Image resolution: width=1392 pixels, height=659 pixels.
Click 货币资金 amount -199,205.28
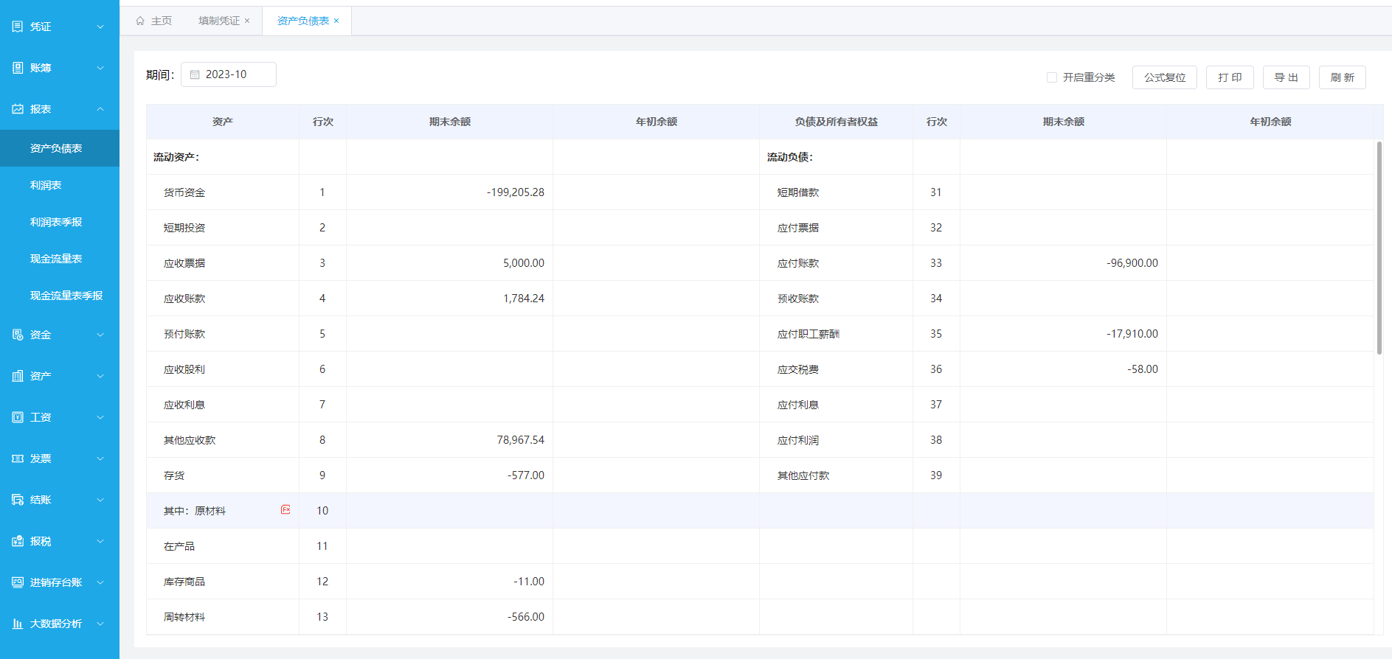(x=516, y=192)
